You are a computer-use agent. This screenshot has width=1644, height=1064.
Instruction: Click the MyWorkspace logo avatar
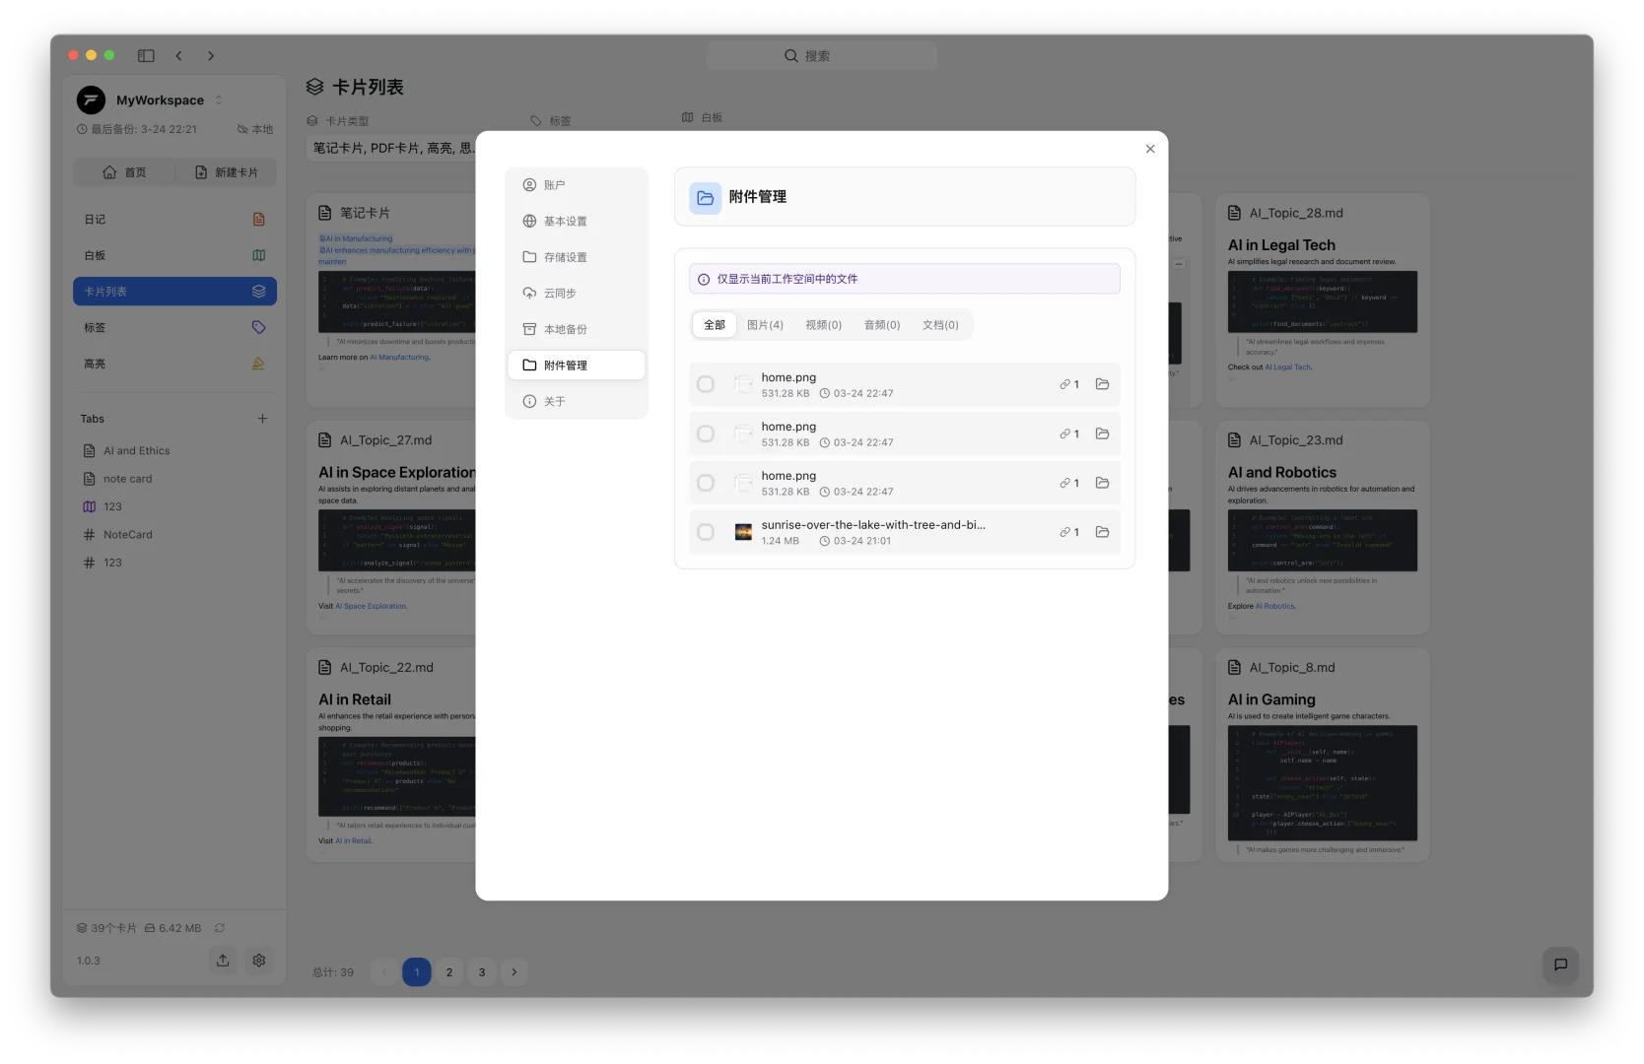tap(91, 100)
